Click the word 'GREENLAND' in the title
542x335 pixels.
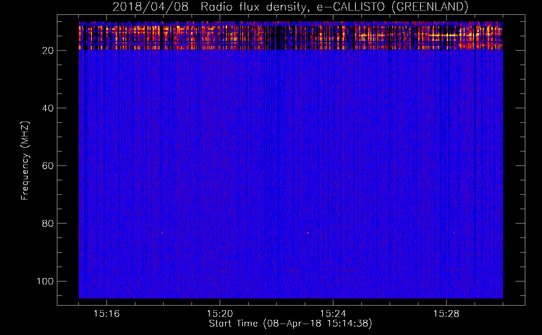click(x=430, y=7)
